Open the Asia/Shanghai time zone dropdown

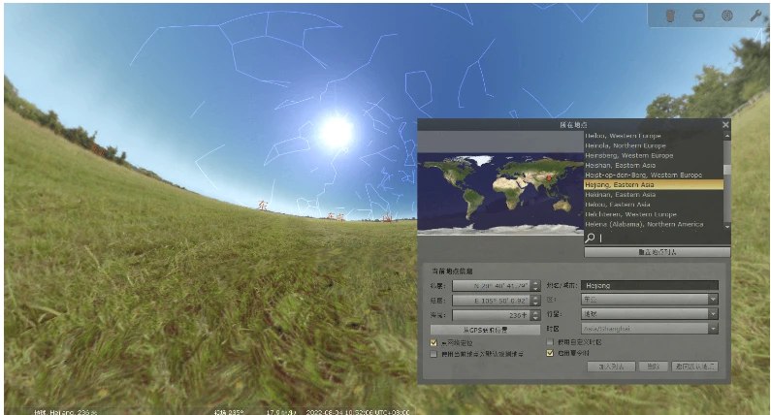pos(713,329)
